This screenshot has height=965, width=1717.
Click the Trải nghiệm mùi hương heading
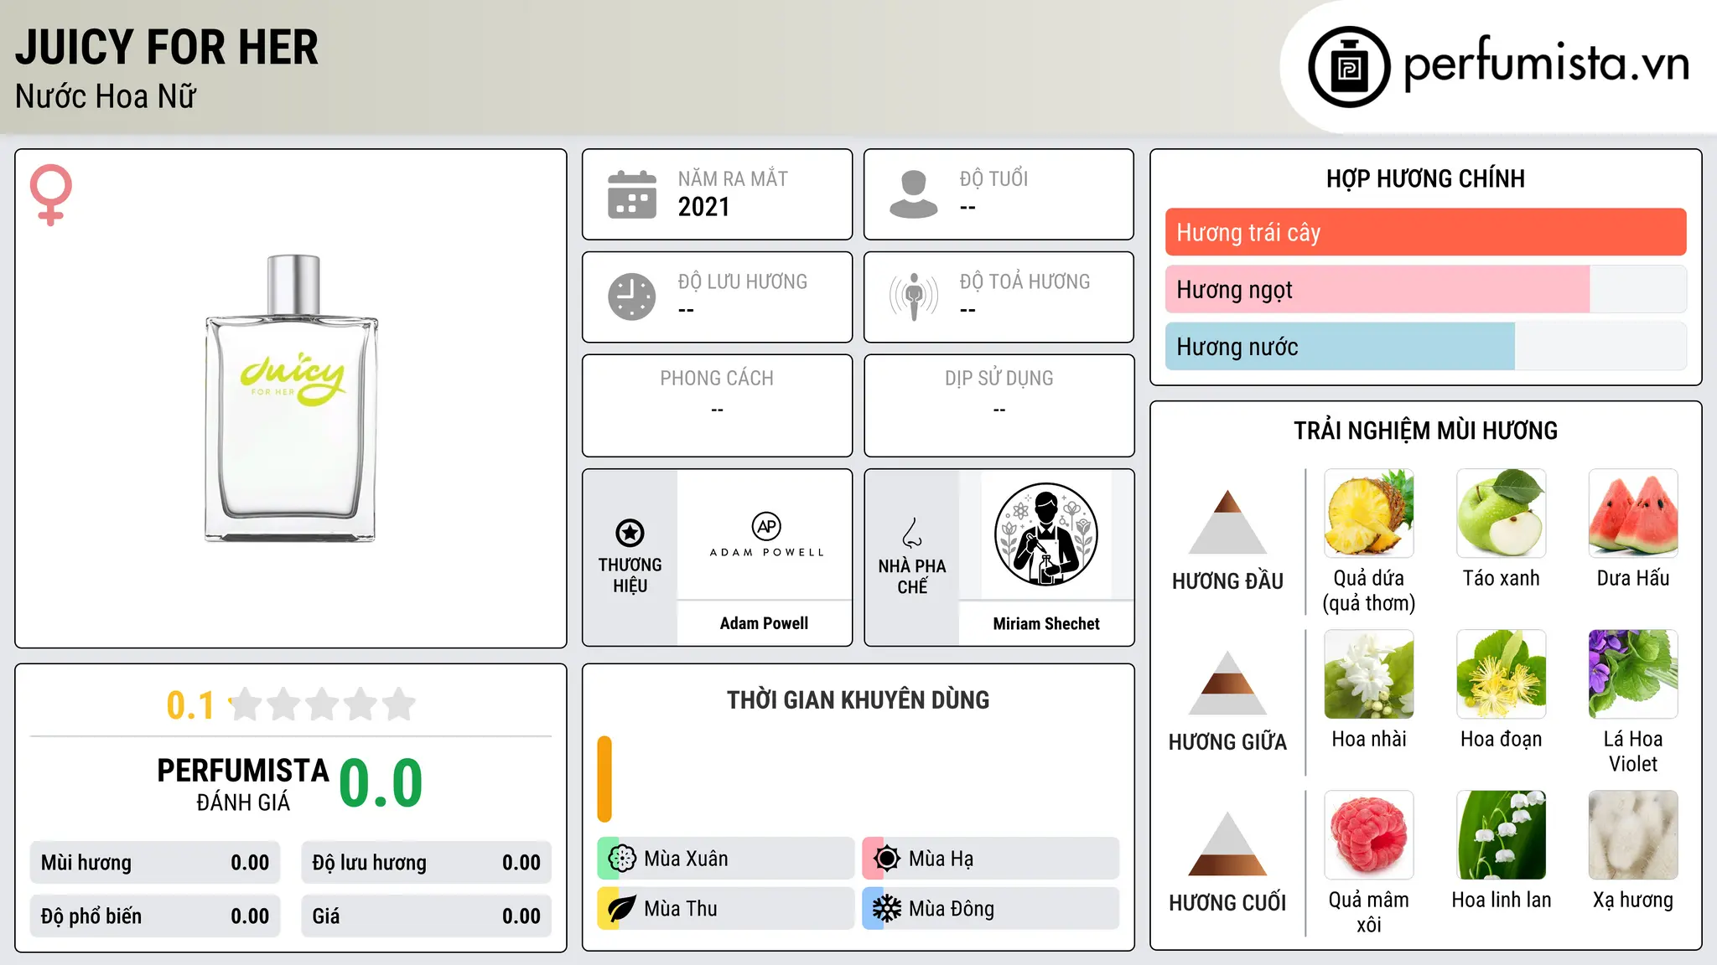(1425, 431)
